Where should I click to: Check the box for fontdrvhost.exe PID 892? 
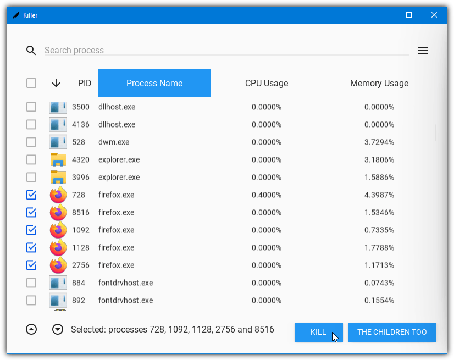(31, 300)
